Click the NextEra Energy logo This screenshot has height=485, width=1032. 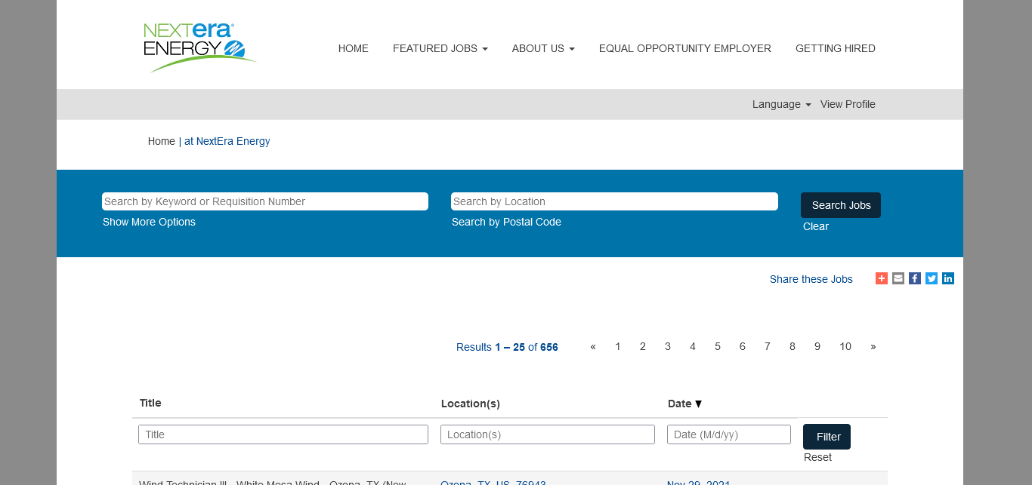199,48
